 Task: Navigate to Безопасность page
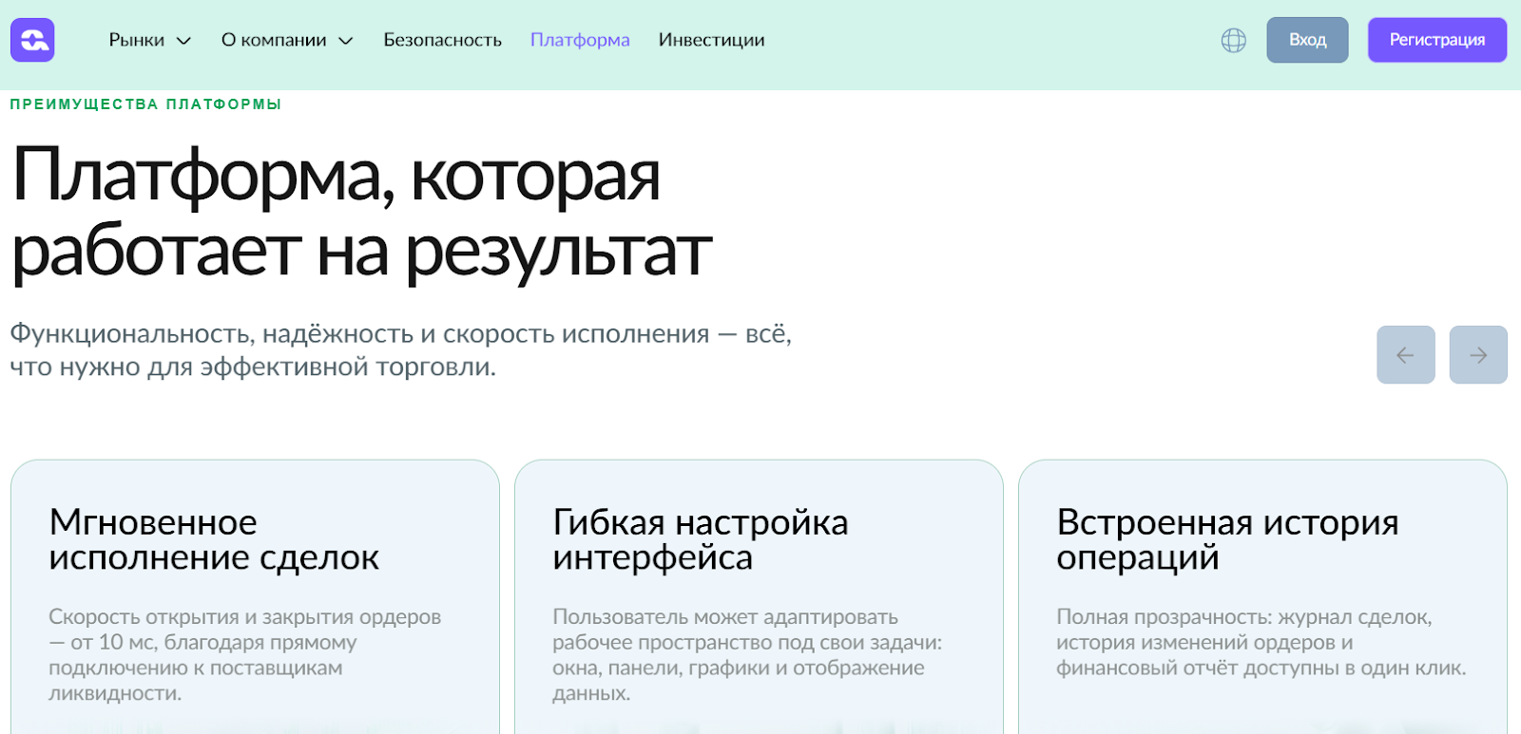(x=442, y=40)
